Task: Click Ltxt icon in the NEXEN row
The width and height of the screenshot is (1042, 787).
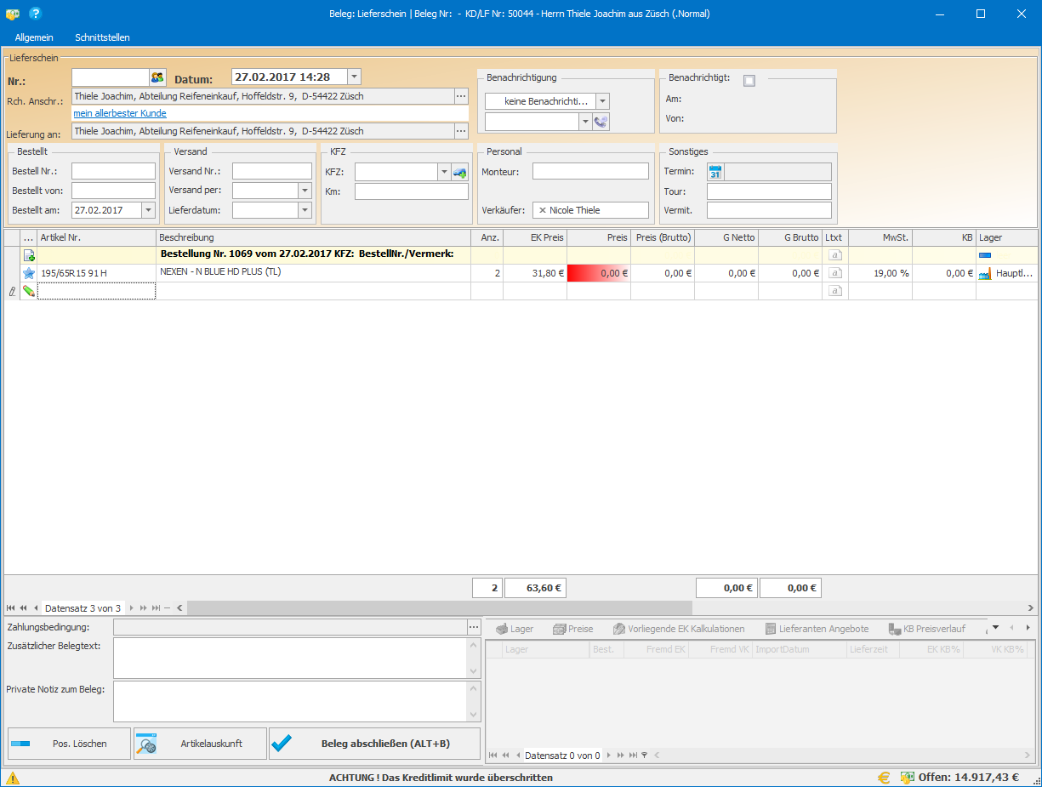Action: click(835, 273)
